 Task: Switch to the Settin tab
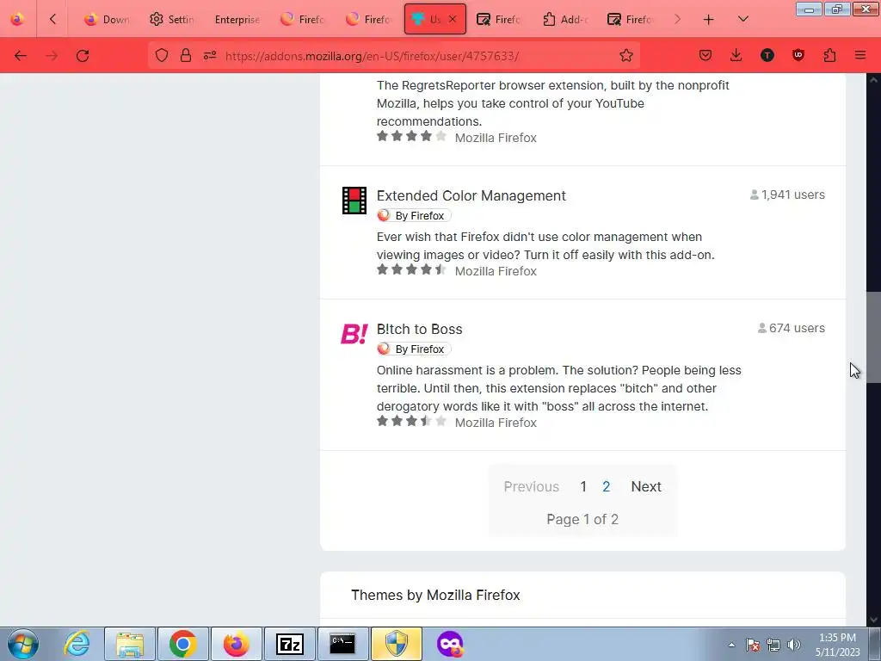point(172,19)
